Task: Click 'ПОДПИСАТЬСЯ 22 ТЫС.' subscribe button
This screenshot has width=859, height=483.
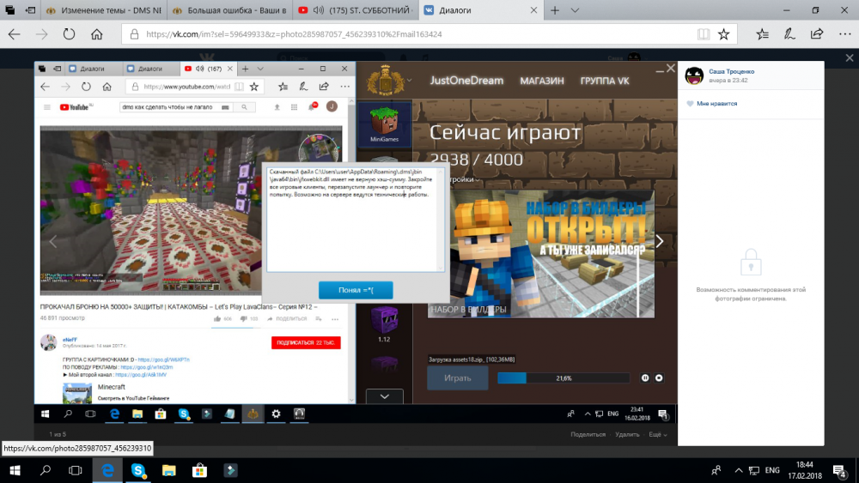Action: [306, 342]
